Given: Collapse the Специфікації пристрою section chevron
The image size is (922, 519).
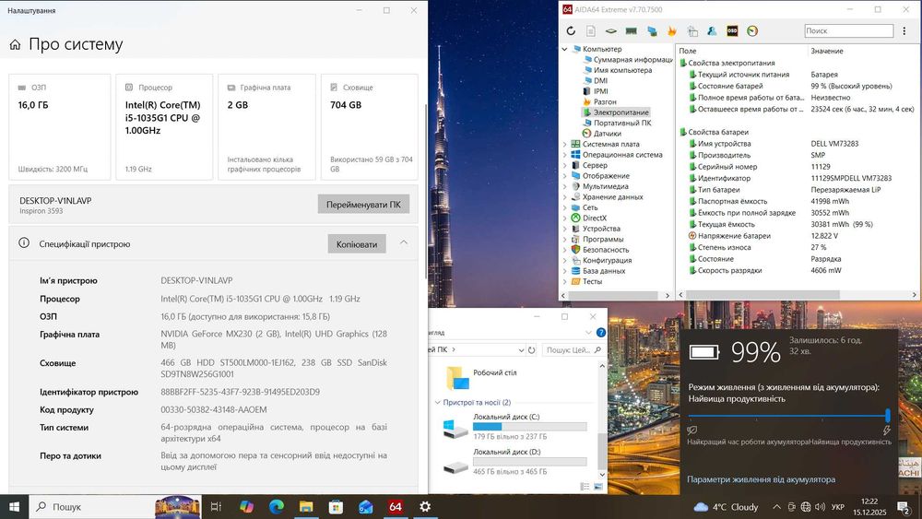Looking at the screenshot, I should (404, 242).
